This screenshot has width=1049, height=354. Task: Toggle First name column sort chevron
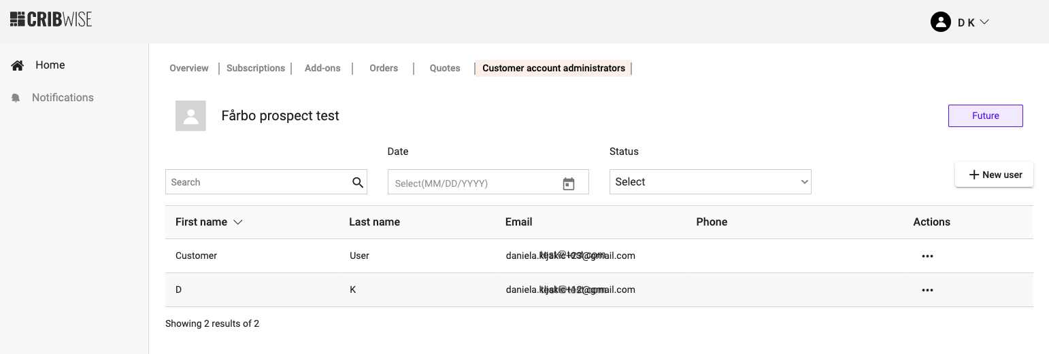238,222
